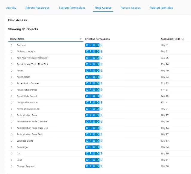191x174 pixels.
Task: Open the System Permissions tab
Action: click(x=72, y=8)
